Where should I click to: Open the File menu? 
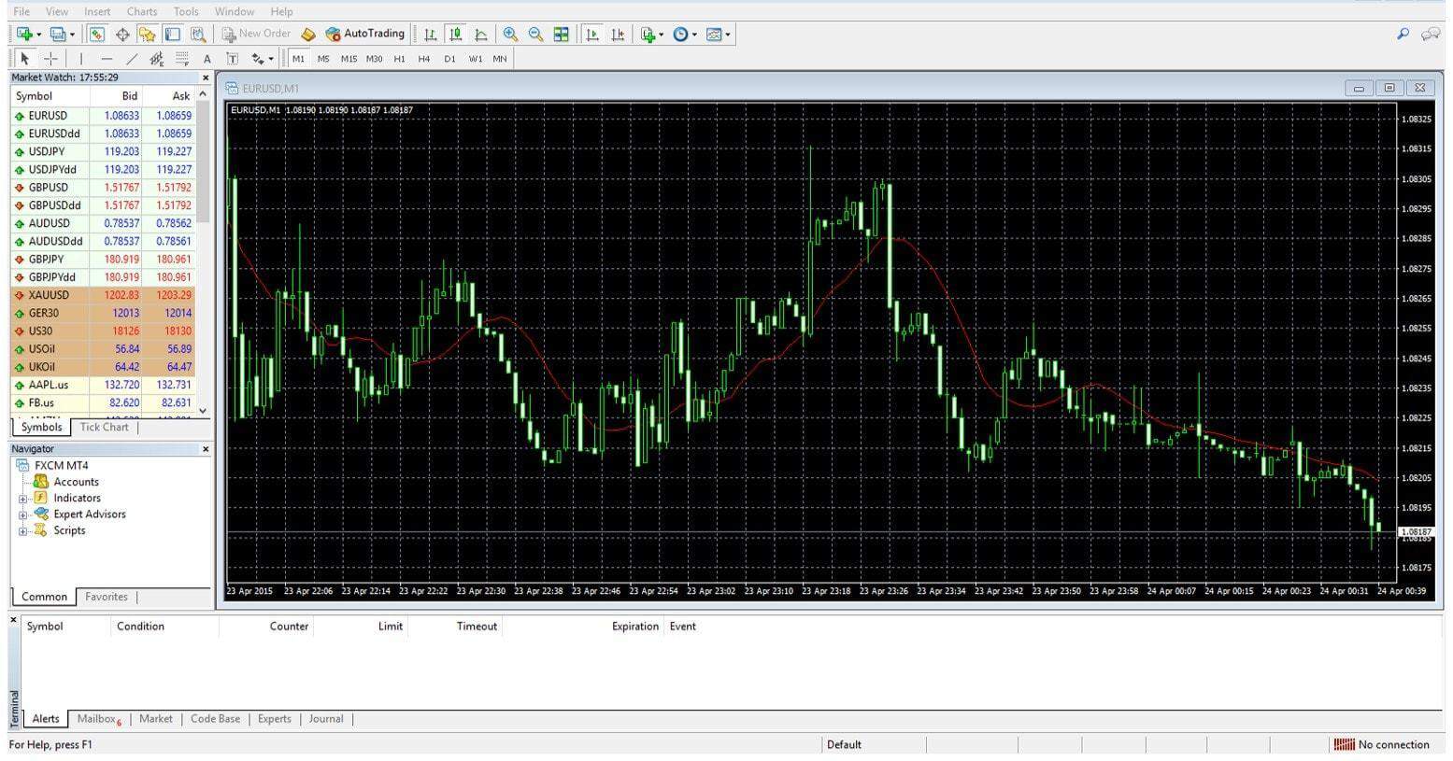[x=21, y=11]
